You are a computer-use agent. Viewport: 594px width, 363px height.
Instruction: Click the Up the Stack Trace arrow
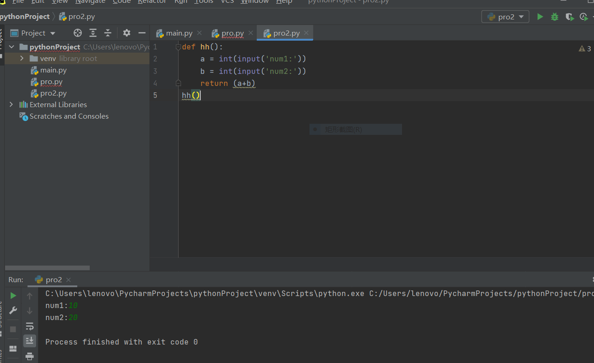tap(30, 296)
